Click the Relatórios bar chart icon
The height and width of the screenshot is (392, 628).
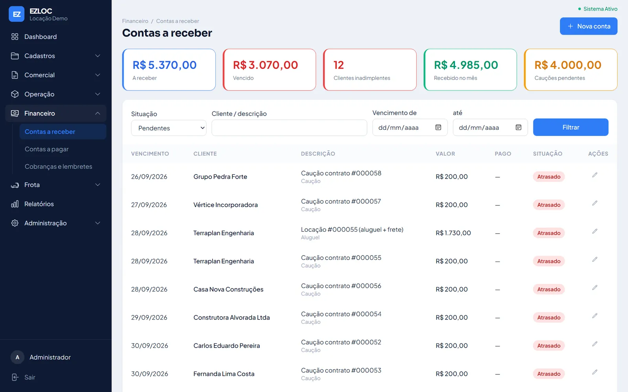point(15,204)
